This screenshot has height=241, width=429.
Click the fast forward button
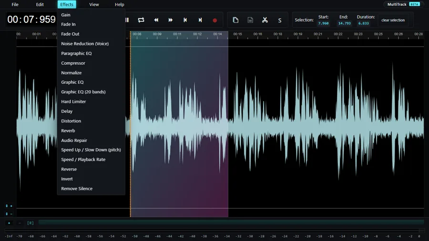[x=171, y=20]
